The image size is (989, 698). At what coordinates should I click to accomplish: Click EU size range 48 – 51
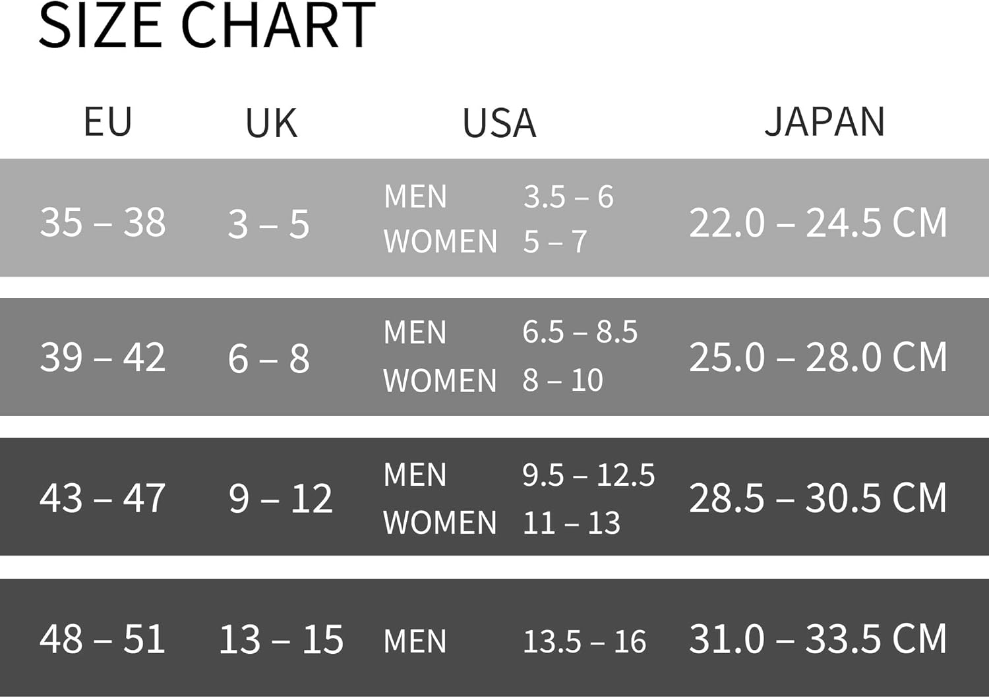[x=103, y=639]
